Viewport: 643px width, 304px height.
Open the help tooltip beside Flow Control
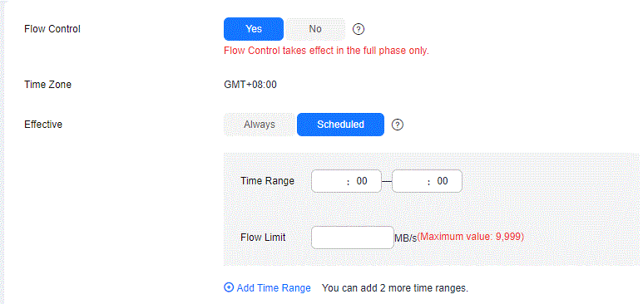click(359, 29)
